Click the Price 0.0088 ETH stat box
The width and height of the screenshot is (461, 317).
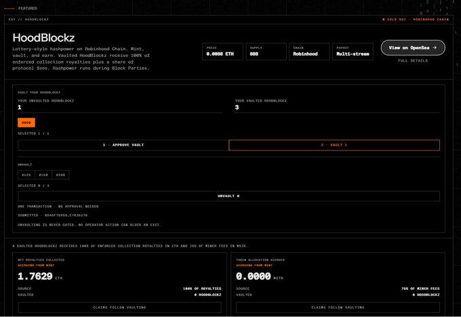coord(222,51)
